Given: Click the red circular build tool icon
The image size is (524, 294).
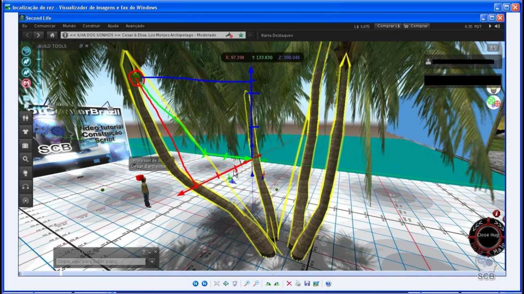Looking at the screenshot, I should click(x=26, y=83).
